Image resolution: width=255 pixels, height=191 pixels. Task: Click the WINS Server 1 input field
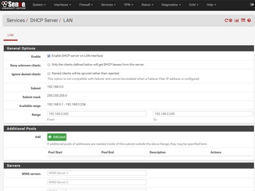(x=97, y=173)
